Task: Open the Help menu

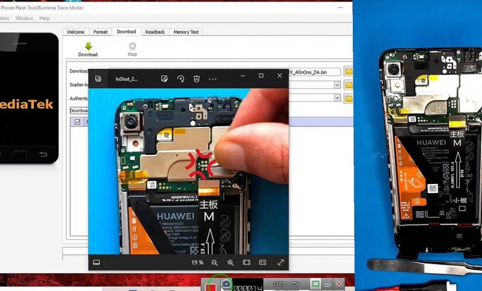Action: click(x=44, y=18)
